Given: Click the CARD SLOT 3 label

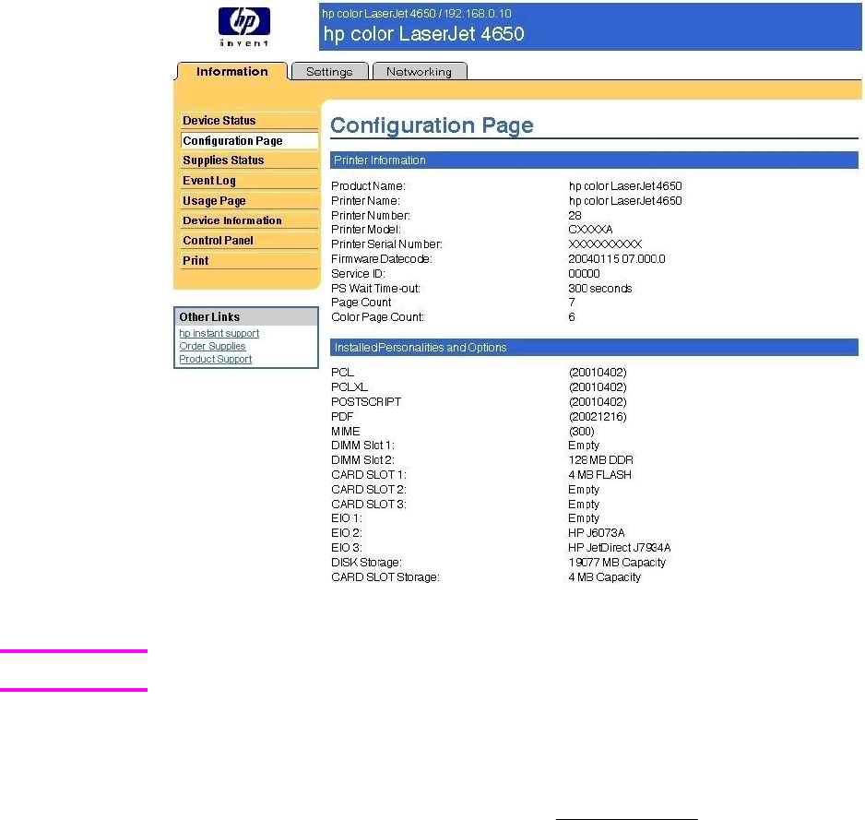Looking at the screenshot, I should click(369, 504).
